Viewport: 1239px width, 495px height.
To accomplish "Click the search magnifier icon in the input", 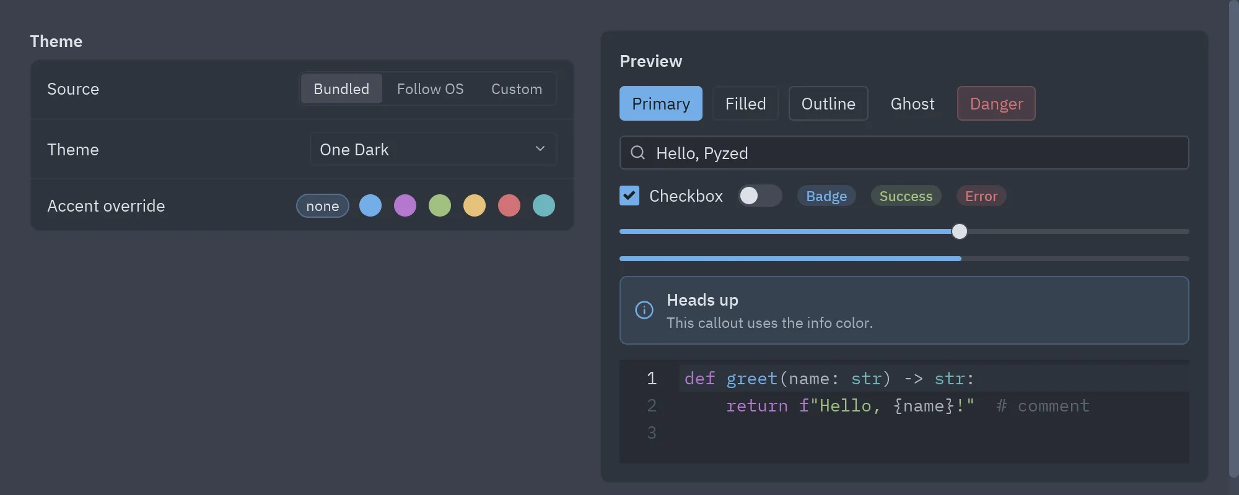I will (x=637, y=153).
